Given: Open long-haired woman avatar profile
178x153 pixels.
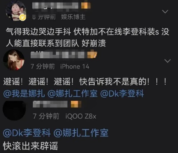Looking at the screenshot, I should click(x=14, y=60).
